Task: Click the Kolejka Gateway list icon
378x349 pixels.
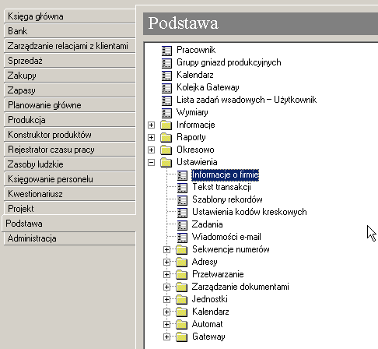Action: [x=166, y=88]
